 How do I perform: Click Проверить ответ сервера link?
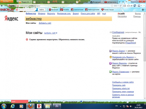123,92
